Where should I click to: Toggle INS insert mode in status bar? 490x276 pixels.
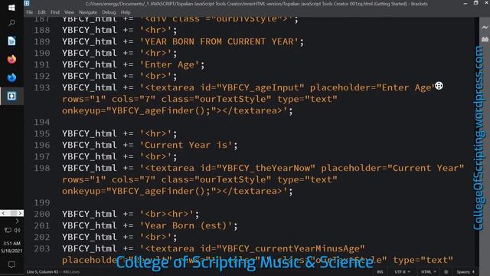(380, 272)
